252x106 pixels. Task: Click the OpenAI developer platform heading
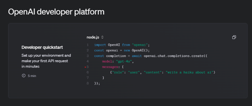(56, 12)
